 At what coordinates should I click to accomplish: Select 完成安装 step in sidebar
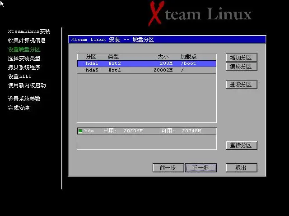tap(19, 108)
